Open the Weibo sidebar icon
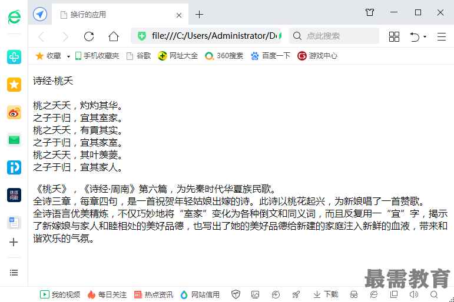This screenshot has width=454, height=302. click(14, 112)
